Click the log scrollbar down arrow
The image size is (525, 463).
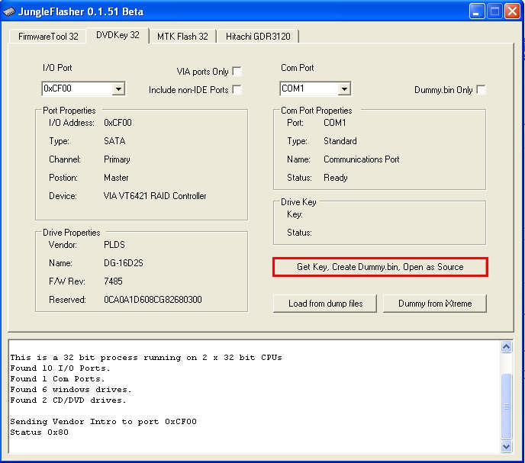point(506,446)
